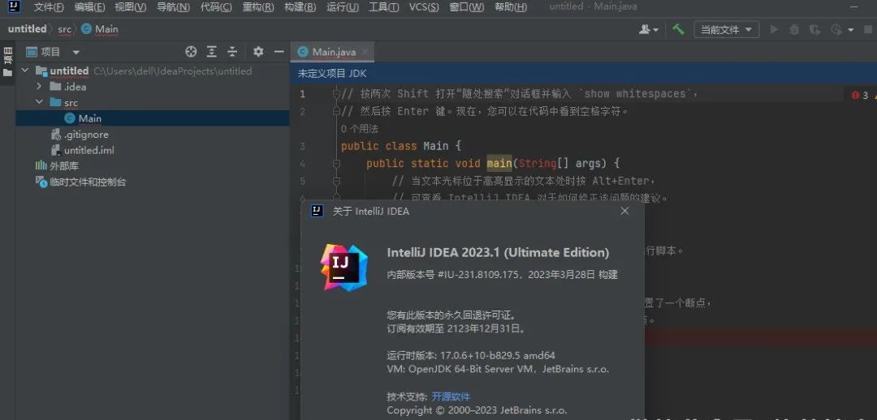
Task: Click the 未定义项目 JDK notification banner
Action: click(x=583, y=74)
